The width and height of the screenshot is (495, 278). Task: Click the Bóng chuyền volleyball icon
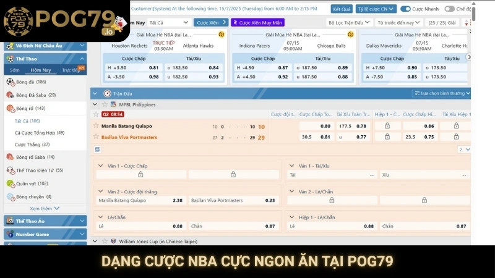coord(11,196)
